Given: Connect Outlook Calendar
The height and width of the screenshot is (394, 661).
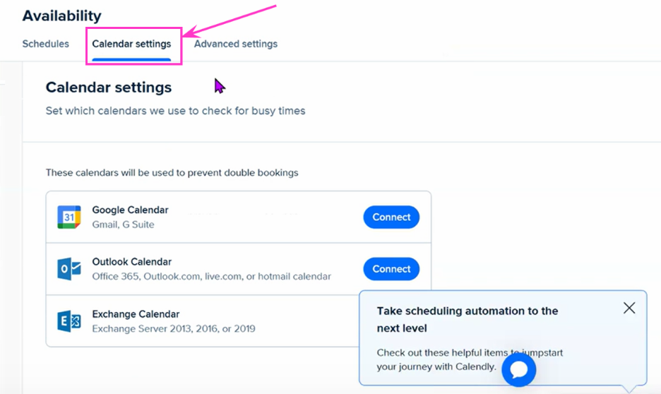Looking at the screenshot, I should tap(391, 269).
